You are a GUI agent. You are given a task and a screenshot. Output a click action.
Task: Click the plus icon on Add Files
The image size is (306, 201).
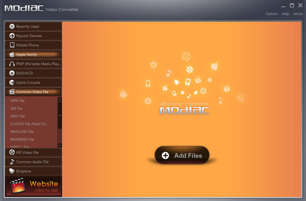(165, 156)
